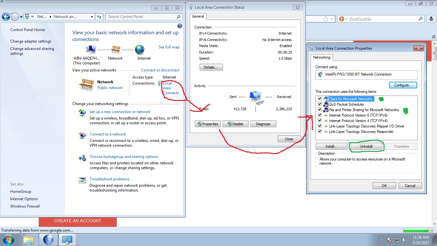Toggle the QoS Packet Scheduler checkbox
The image size is (437, 246).
coord(320,104)
